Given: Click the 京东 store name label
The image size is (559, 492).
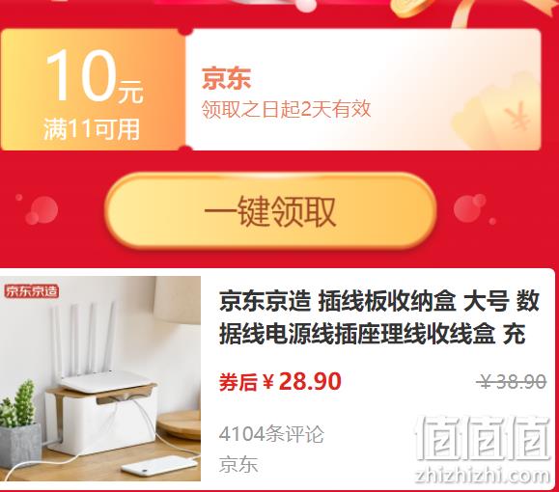Looking at the screenshot, I should pos(238,465).
